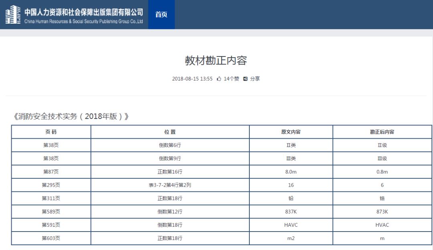Click the 位置 column header
This screenshot has height=250, width=433.
[170, 132]
